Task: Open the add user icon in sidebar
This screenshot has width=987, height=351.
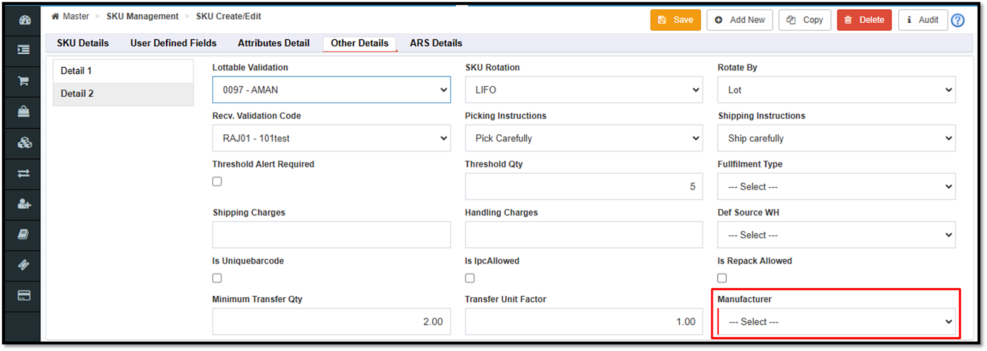Action: tap(24, 204)
